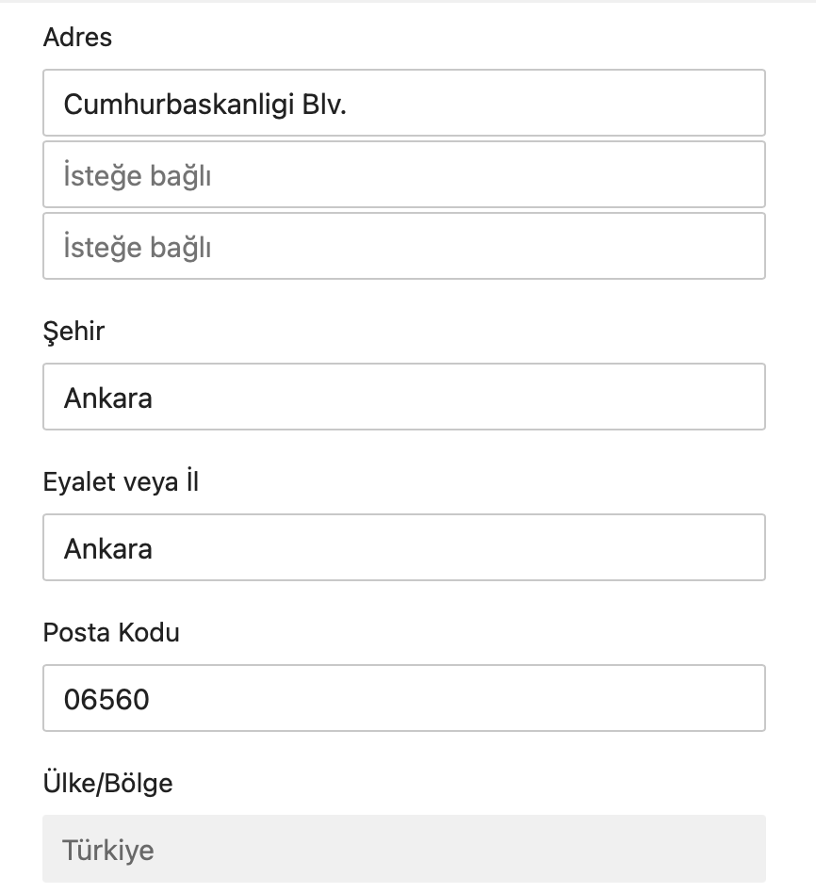The image size is (816, 893).
Task: Click the Şehir label
Action: (x=73, y=331)
